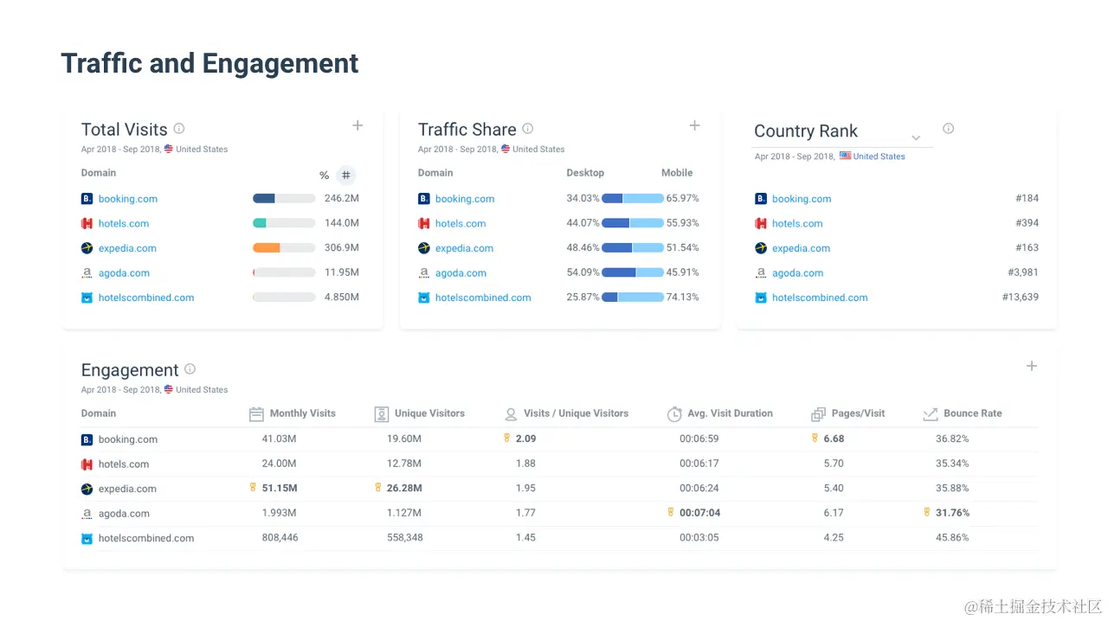1108x621 pixels.
Task: Open hotelscombined.com link in Country Rank
Action: [820, 298]
